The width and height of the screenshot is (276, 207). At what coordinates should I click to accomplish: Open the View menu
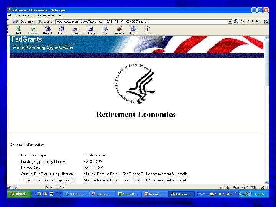coord(26,15)
